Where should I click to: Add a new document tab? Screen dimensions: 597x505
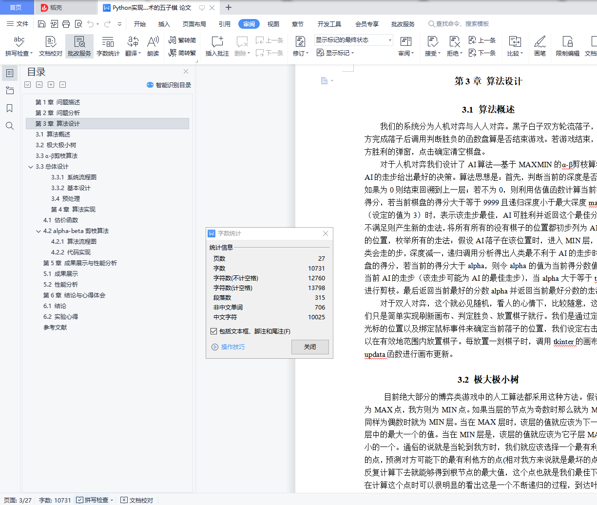(229, 7)
